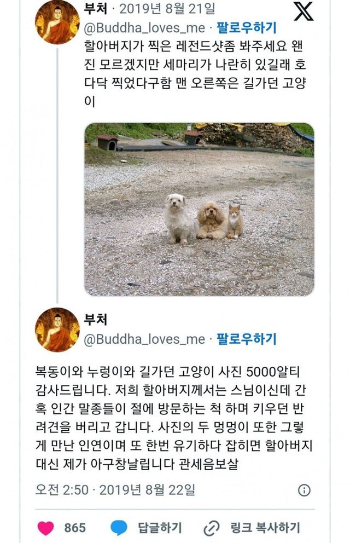Open @Buddha_loves_me handle on the August 21 tweet

[144, 27]
